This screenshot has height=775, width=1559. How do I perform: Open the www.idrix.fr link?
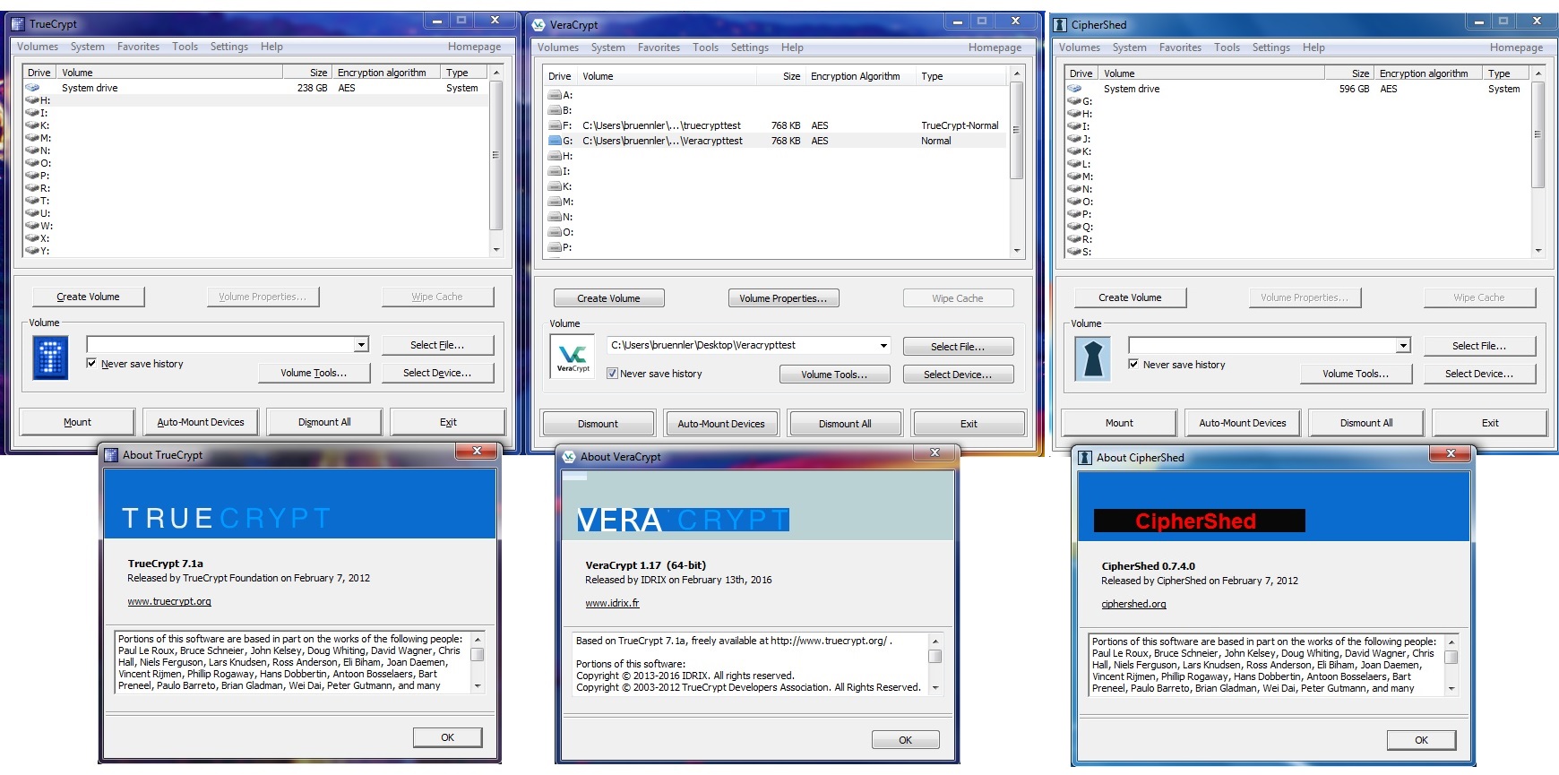click(x=612, y=603)
